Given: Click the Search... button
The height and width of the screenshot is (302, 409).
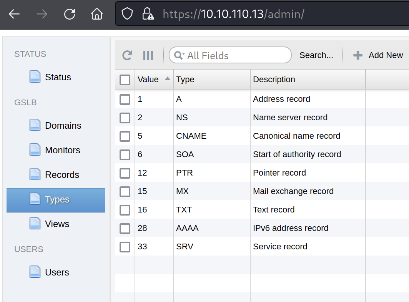Looking at the screenshot, I should click(316, 55).
